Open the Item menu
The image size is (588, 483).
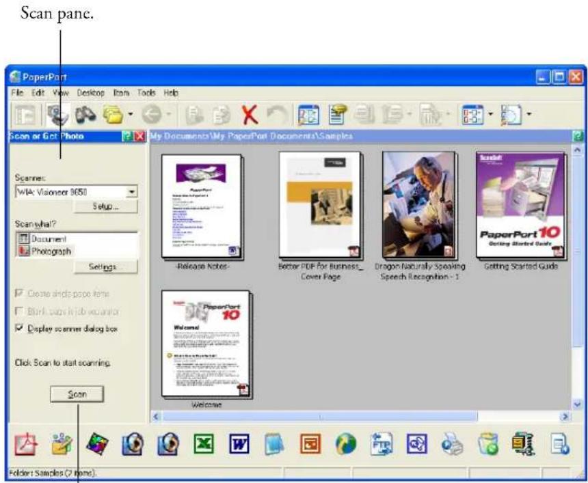point(121,92)
